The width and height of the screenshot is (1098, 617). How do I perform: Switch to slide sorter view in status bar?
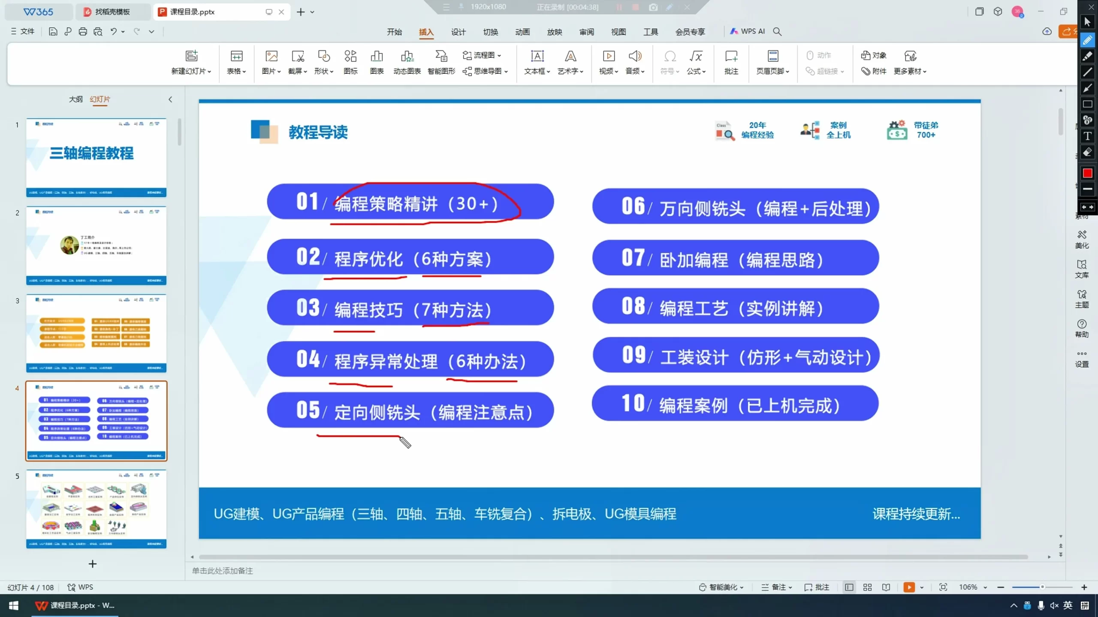click(867, 587)
